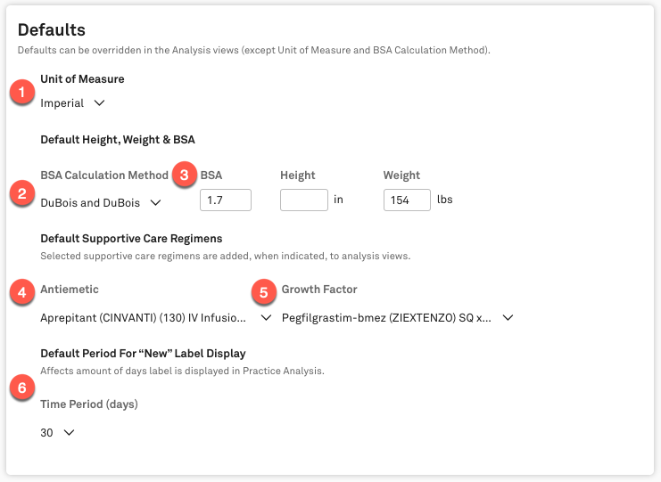The width and height of the screenshot is (661, 482).
Task: Click the chevron next to Aprepitant selection
Action: click(x=266, y=317)
